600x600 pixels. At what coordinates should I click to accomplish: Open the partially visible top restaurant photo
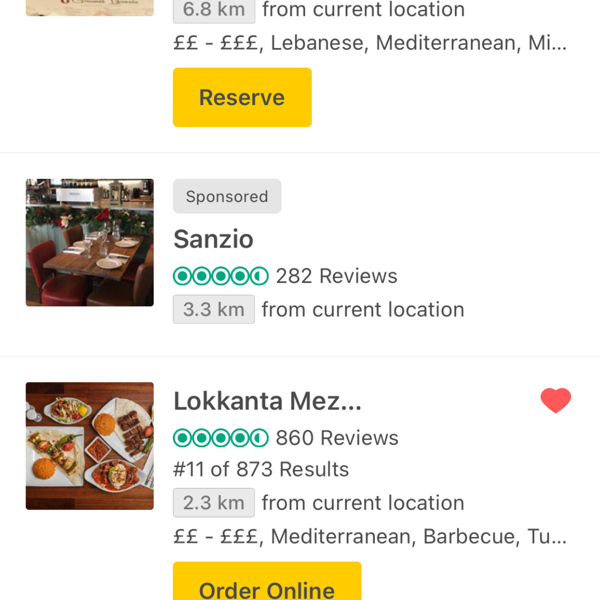pos(90,7)
